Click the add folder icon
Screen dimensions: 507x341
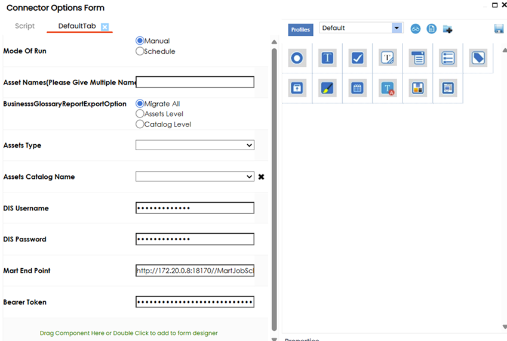(x=447, y=29)
